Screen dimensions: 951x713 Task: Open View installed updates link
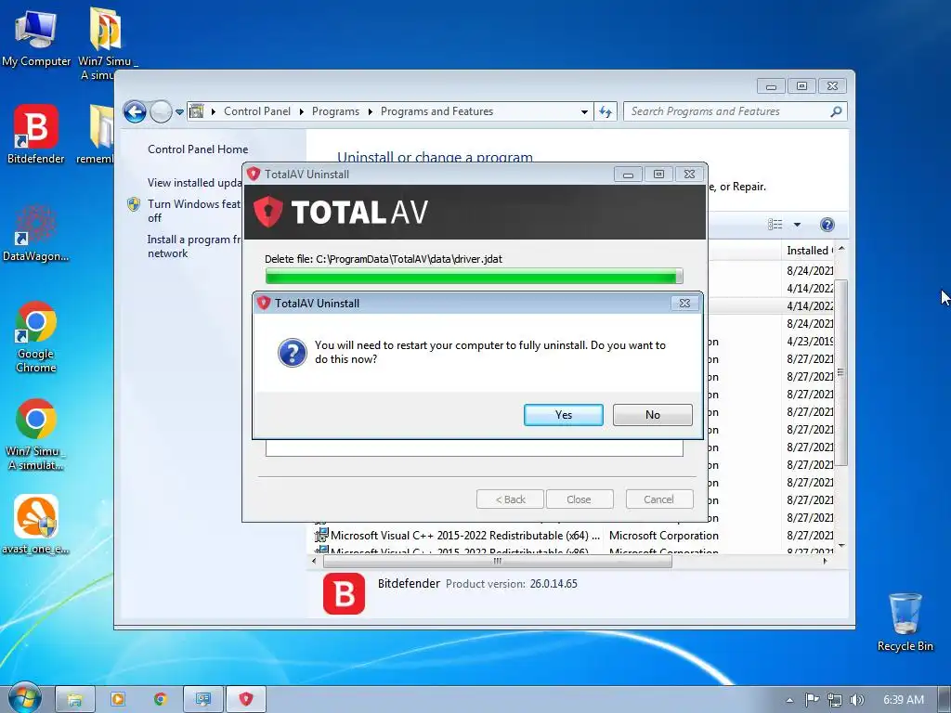pos(195,183)
